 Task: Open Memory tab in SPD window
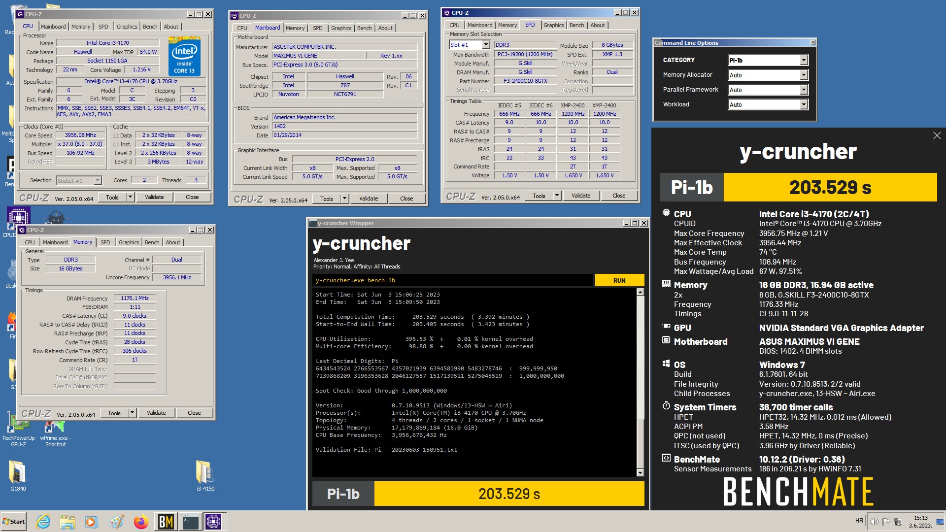(x=507, y=25)
